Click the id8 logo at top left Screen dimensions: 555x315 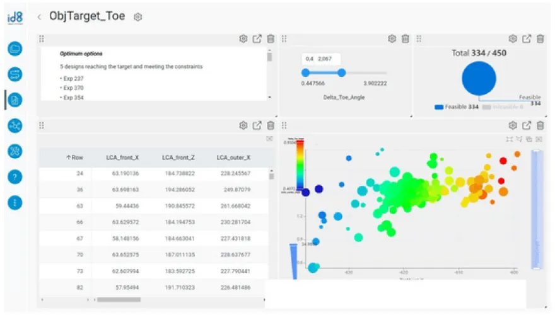coord(15,18)
